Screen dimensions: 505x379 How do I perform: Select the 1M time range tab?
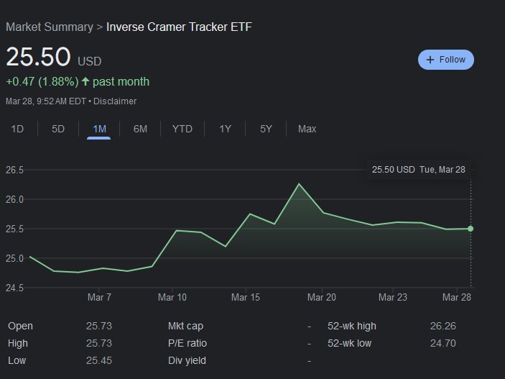(99, 129)
